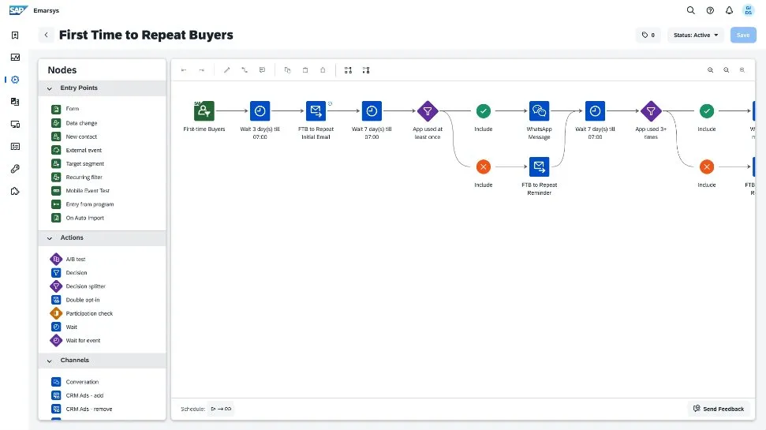The height and width of the screenshot is (430, 766).
Task: Click the Send Feedback button
Action: (x=718, y=409)
